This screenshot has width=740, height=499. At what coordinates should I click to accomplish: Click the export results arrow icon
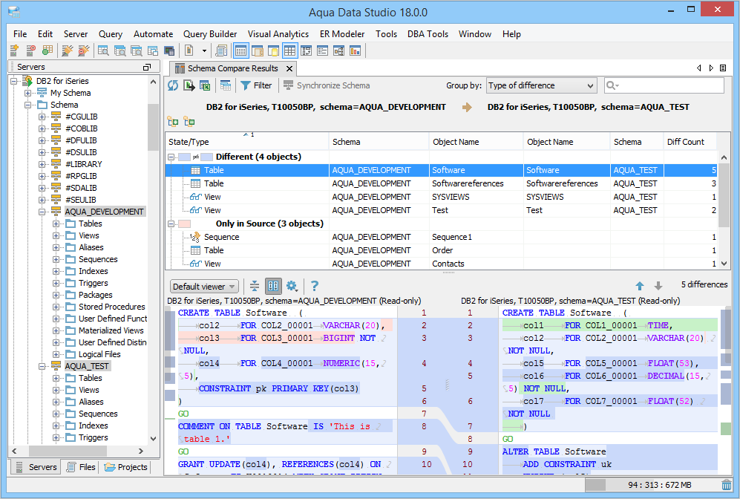[189, 85]
